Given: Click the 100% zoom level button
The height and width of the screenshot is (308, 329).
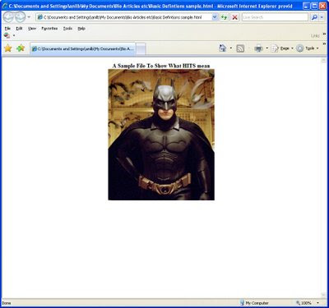Looking at the screenshot, I should click(304, 303).
